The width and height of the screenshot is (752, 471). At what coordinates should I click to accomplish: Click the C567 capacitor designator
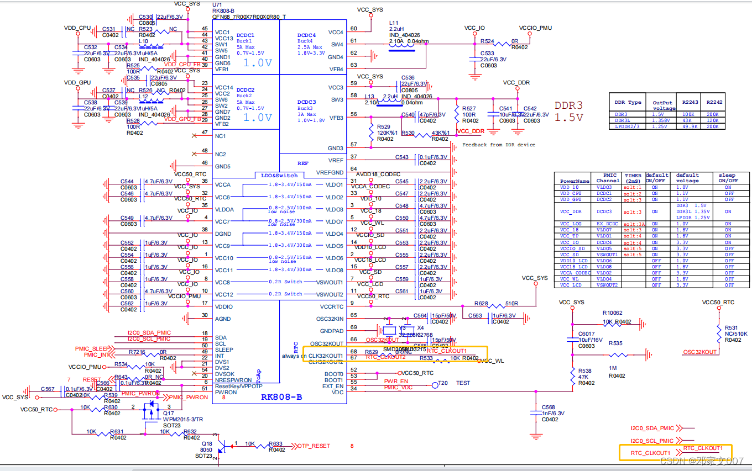(48, 389)
